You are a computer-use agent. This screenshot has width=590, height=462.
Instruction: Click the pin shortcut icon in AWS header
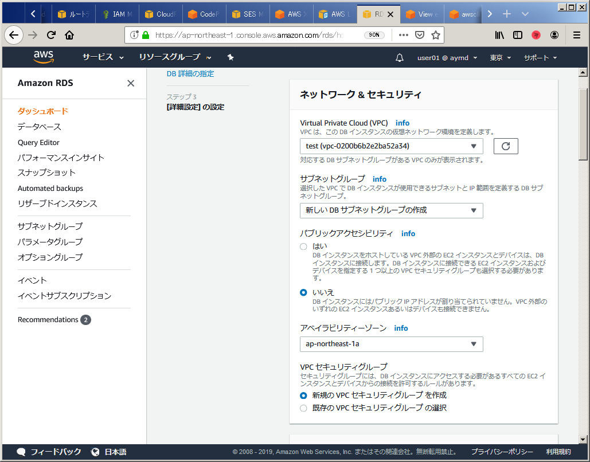[x=230, y=57]
